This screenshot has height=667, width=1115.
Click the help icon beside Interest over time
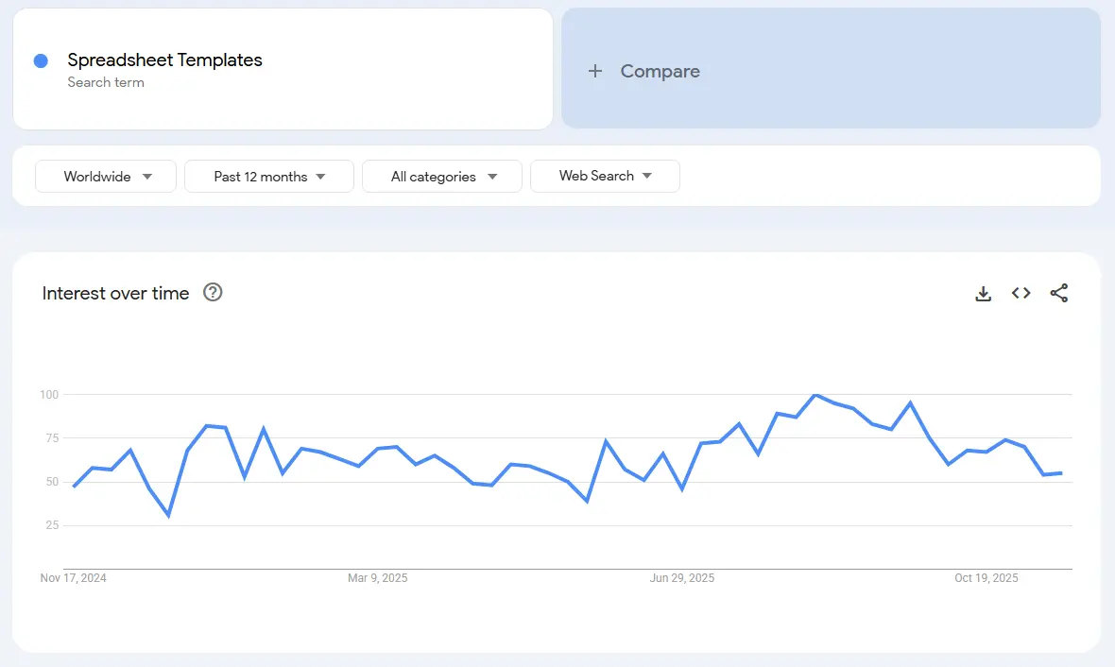(213, 293)
